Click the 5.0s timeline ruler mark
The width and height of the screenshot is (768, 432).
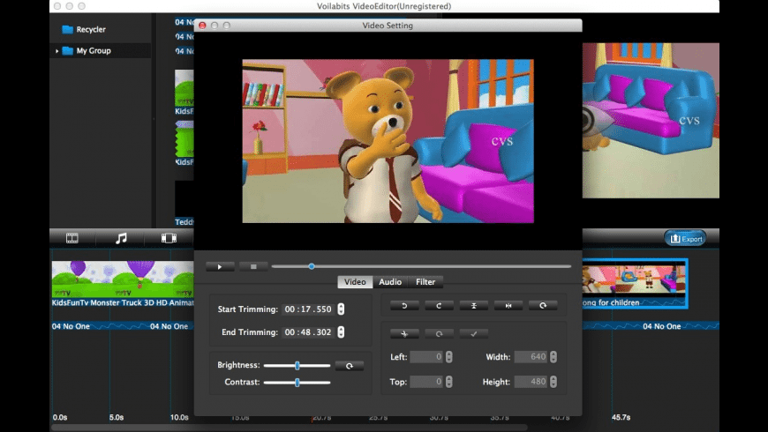click(x=116, y=417)
